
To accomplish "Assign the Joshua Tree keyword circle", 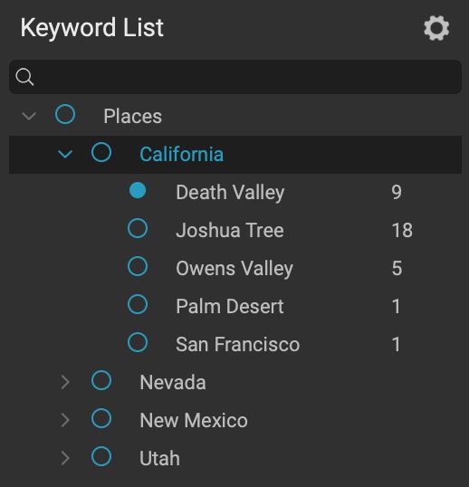I will (x=138, y=228).
